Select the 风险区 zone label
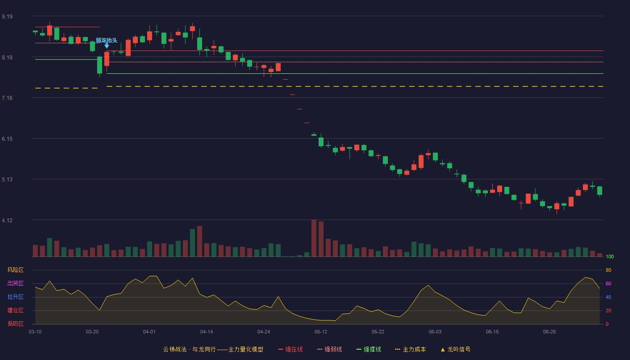The height and width of the screenshot is (360, 630). coord(15,270)
